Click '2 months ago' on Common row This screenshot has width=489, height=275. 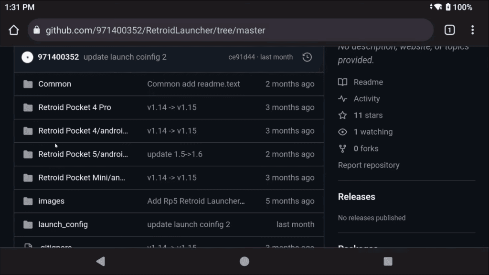(290, 84)
